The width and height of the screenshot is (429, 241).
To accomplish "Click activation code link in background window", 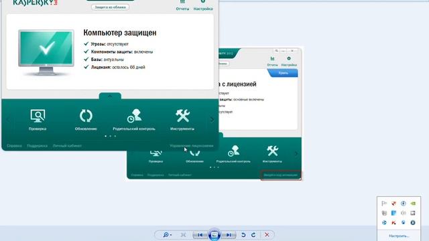I will (281, 175).
